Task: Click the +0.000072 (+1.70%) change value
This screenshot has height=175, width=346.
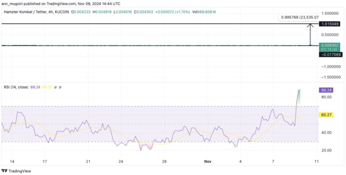Action: pyautogui.click(x=173, y=12)
